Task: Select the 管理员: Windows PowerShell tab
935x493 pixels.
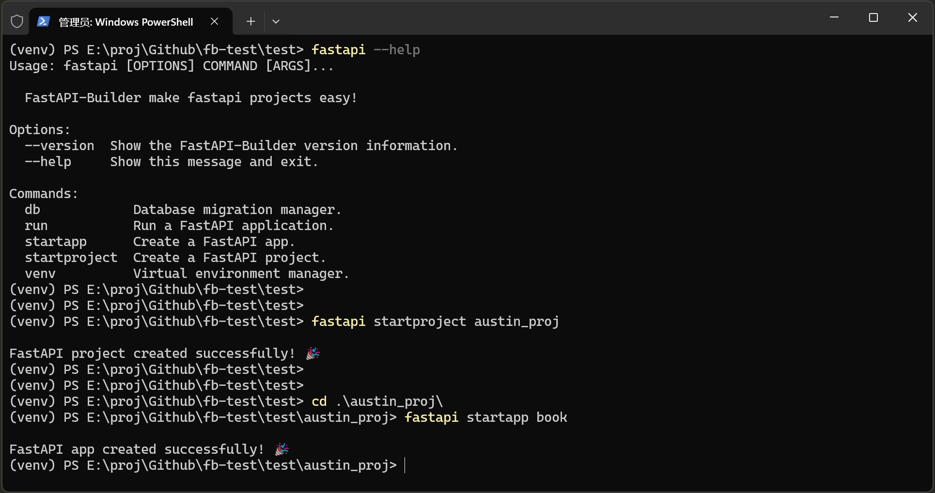Action: (x=131, y=22)
